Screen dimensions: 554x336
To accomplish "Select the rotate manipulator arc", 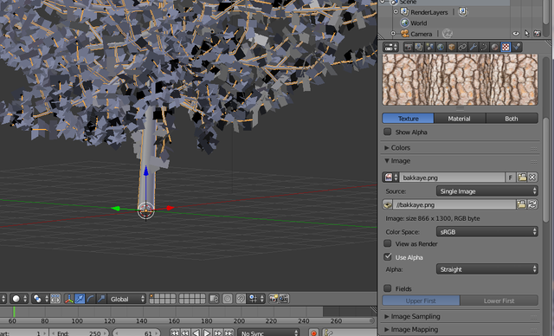I will coord(90,299).
